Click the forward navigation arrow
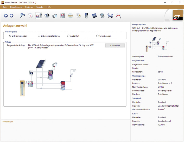This screenshot has height=142, width=184. tap(11, 16)
